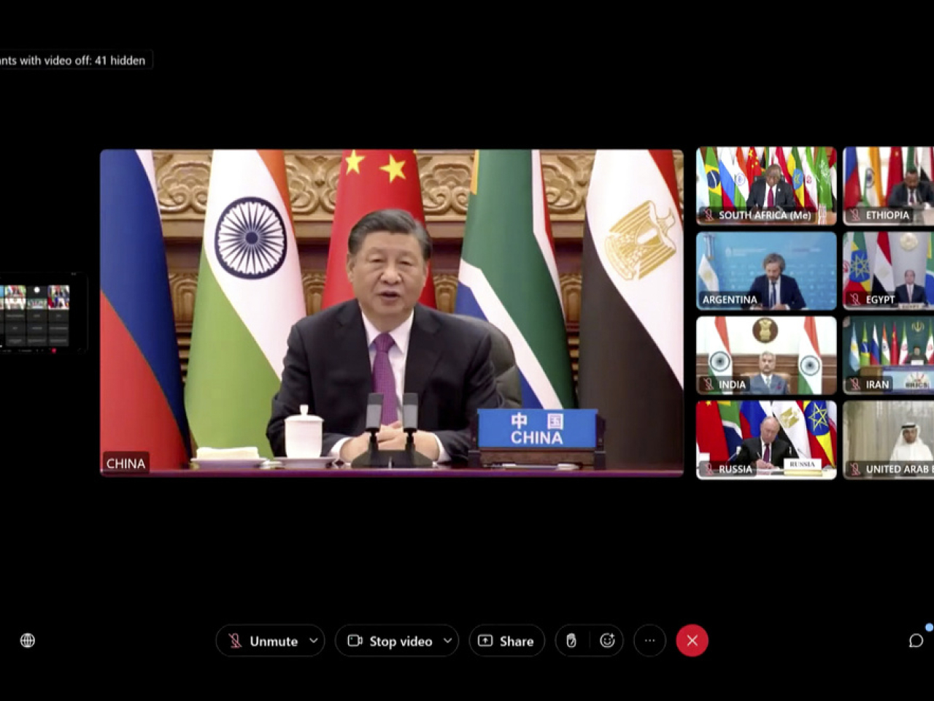Select the INDIA participant video tile
The image size is (934, 701).
click(x=766, y=355)
